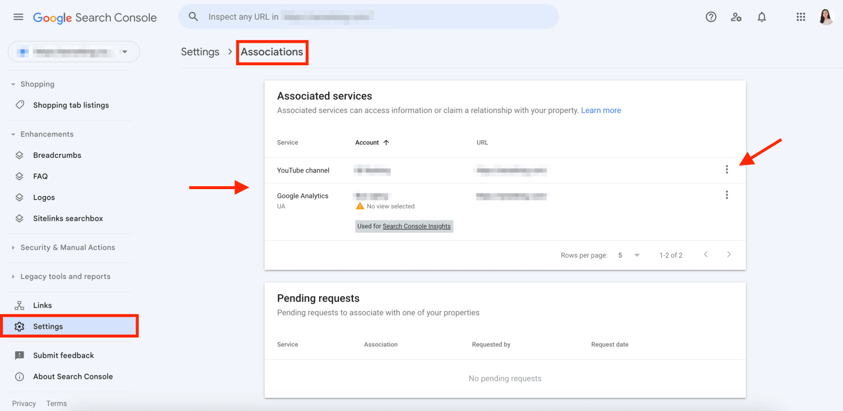The height and width of the screenshot is (411, 843).
Task: Click the Links sidebar icon
Action: click(20, 305)
